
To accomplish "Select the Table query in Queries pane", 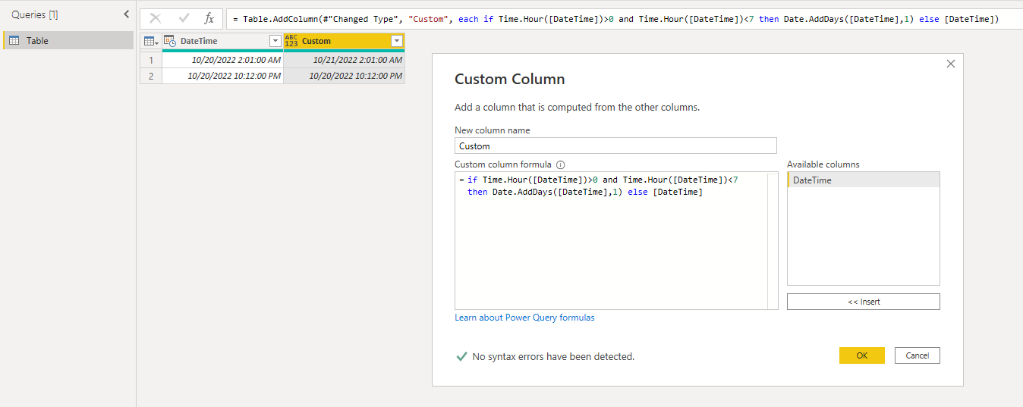I will pos(68,40).
